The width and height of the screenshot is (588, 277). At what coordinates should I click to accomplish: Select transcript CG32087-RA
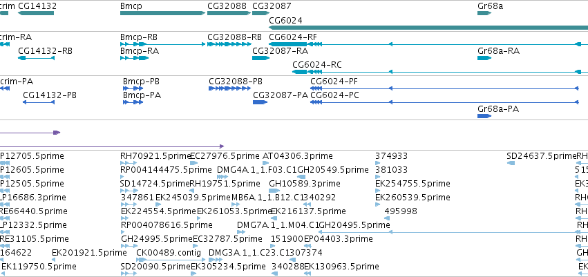[x=261, y=58]
